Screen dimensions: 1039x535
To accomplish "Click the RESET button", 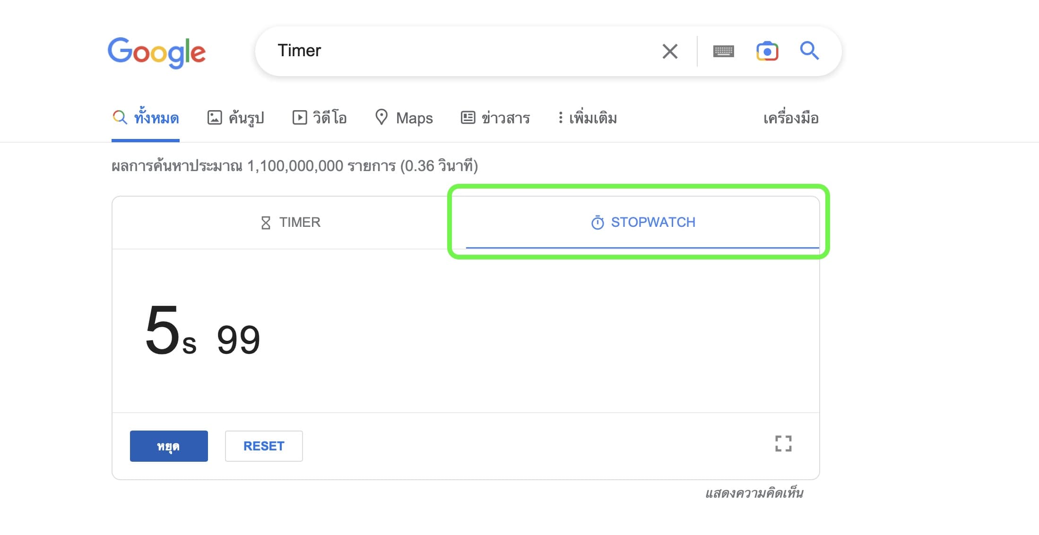I will [264, 446].
